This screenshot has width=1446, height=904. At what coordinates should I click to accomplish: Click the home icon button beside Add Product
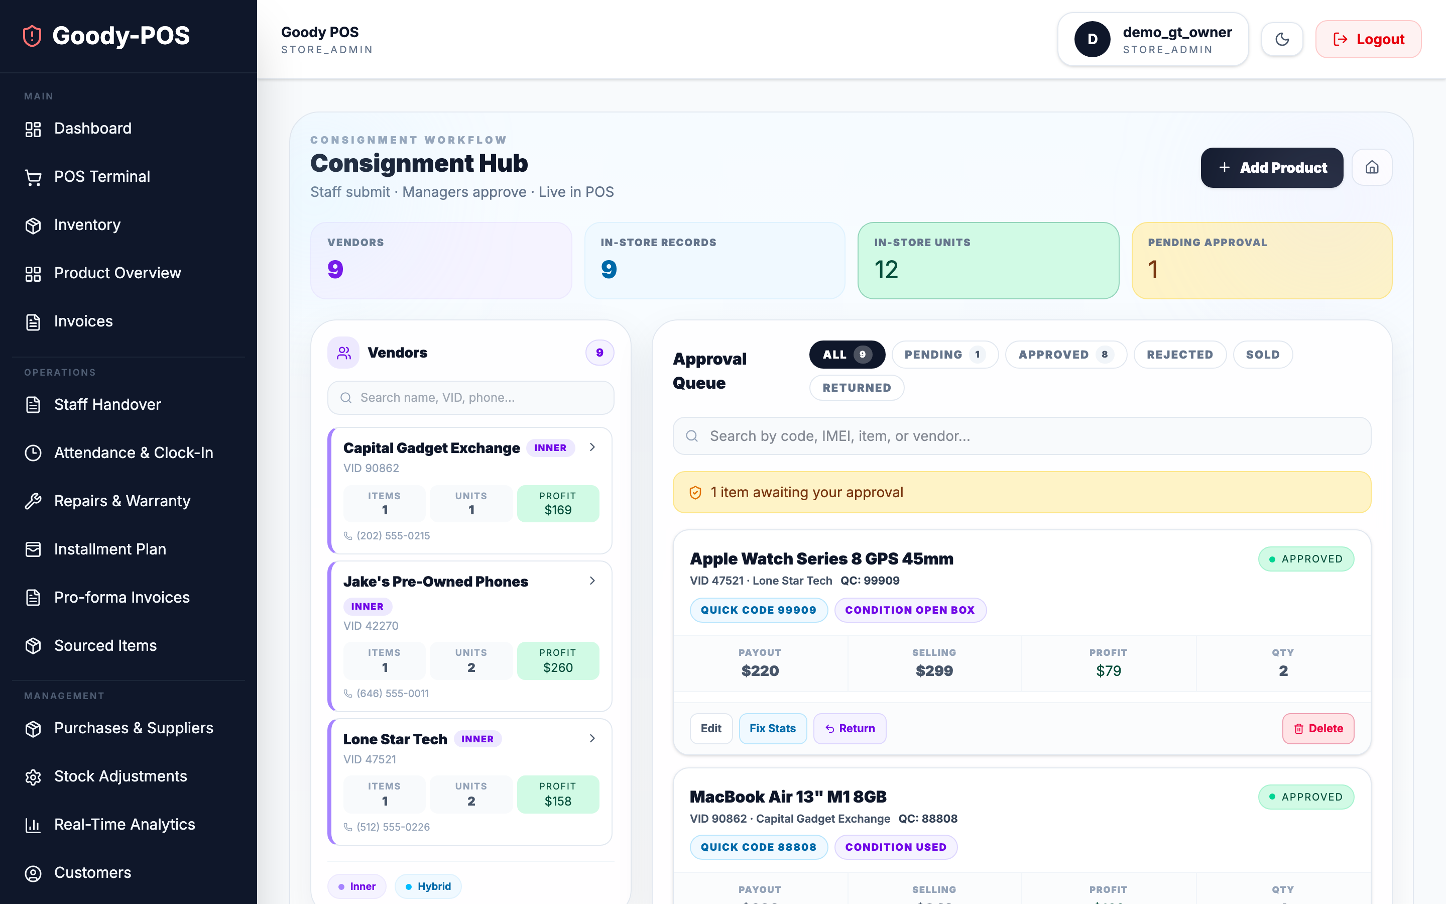coord(1372,167)
